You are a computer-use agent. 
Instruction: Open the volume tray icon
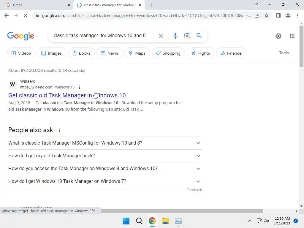tap(266, 221)
